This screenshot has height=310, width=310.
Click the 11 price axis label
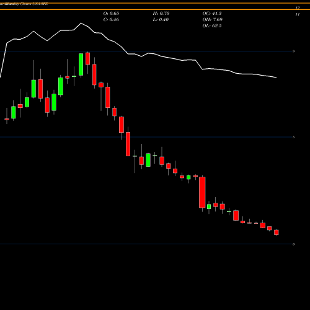click(x=297, y=14)
